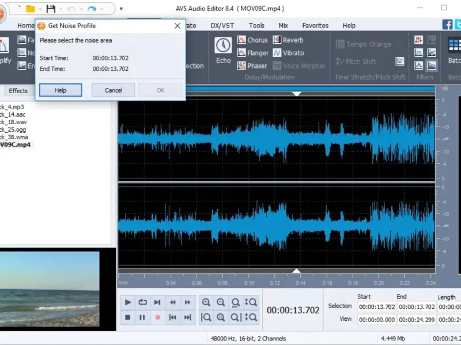Click the red Record button

[x=157, y=317]
